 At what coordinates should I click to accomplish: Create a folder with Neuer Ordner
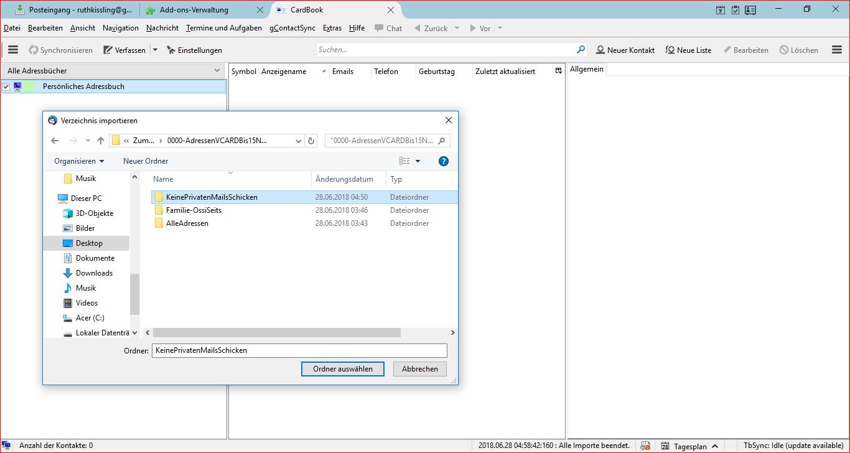pyautogui.click(x=146, y=161)
